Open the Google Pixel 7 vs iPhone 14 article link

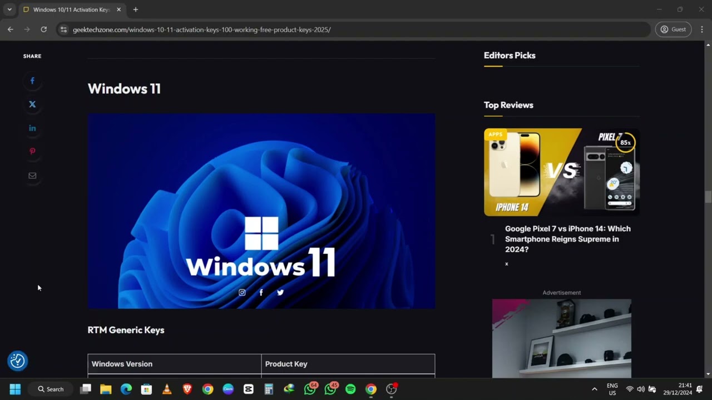(568, 239)
